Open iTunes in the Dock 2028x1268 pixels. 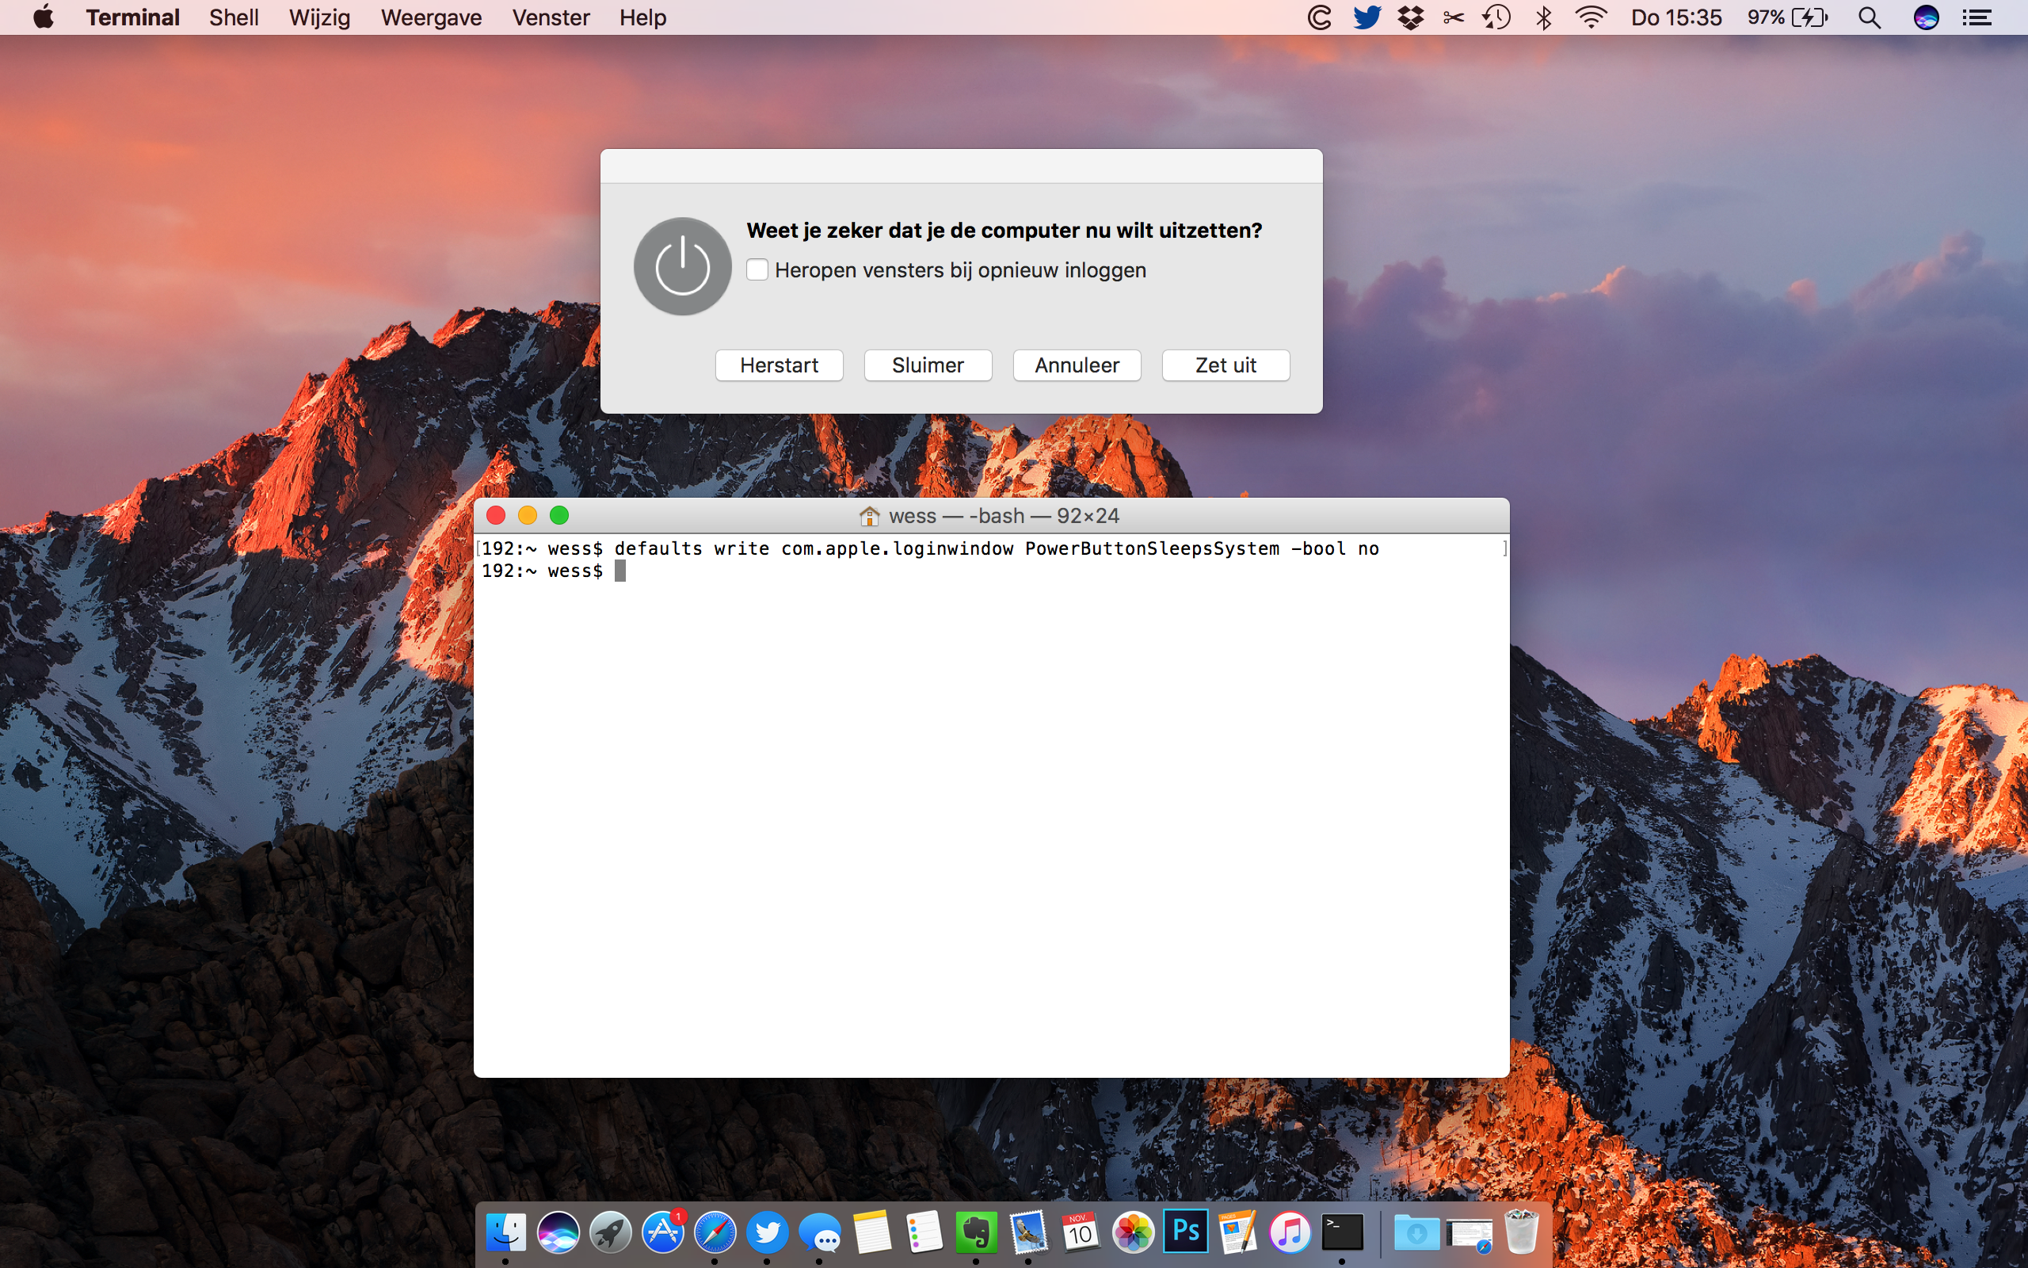1290,1233
